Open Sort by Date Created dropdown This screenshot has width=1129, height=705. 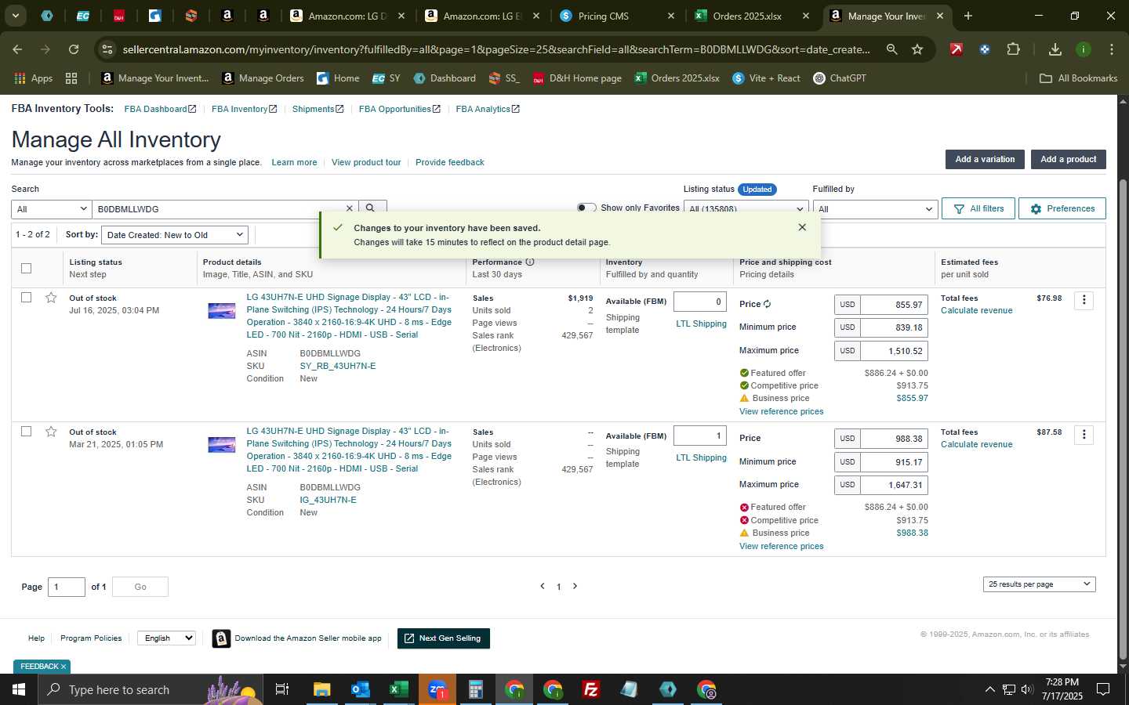click(175, 235)
